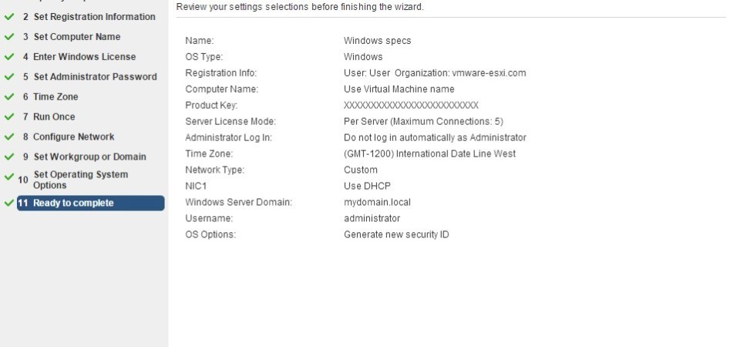Viewport: 737px width, 347px height.
Task: Go to step 7 Run Once
Action: coord(49,116)
